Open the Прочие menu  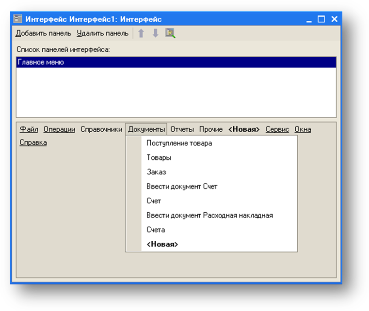point(211,129)
